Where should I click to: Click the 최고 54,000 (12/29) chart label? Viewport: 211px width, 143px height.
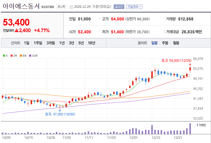coord(176,61)
